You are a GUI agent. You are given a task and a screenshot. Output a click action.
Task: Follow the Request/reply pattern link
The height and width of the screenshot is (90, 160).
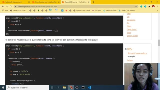(x=137, y=53)
